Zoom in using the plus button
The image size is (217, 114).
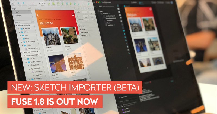pyautogui.click(x=44, y=3)
